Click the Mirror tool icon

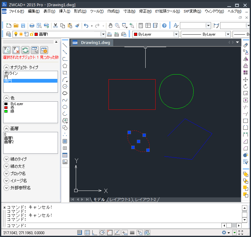point(246,59)
